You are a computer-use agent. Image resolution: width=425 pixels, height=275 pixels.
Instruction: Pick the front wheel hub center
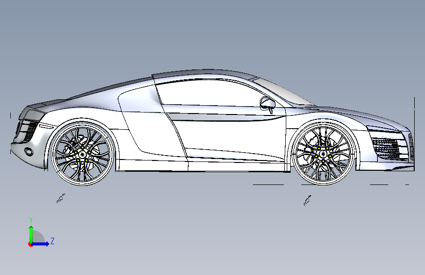(323, 154)
